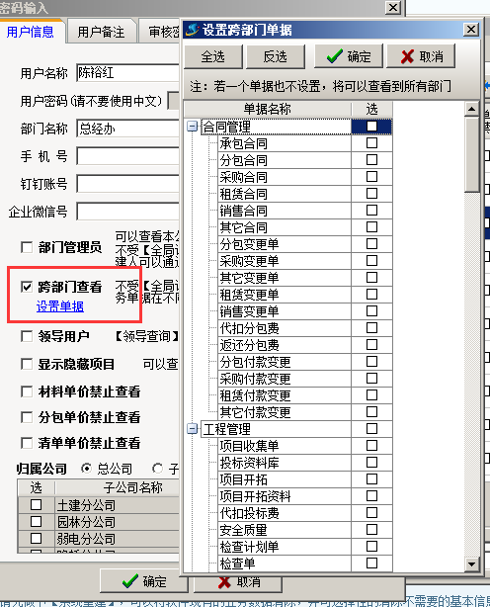The image size is (490, 607).
Task: Switch to the 用户备注 tab
Action: pyautogui.click(x=101, y=32)
